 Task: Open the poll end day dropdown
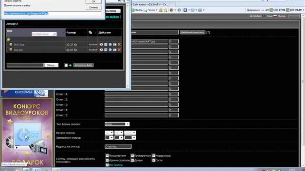(109, 138)
